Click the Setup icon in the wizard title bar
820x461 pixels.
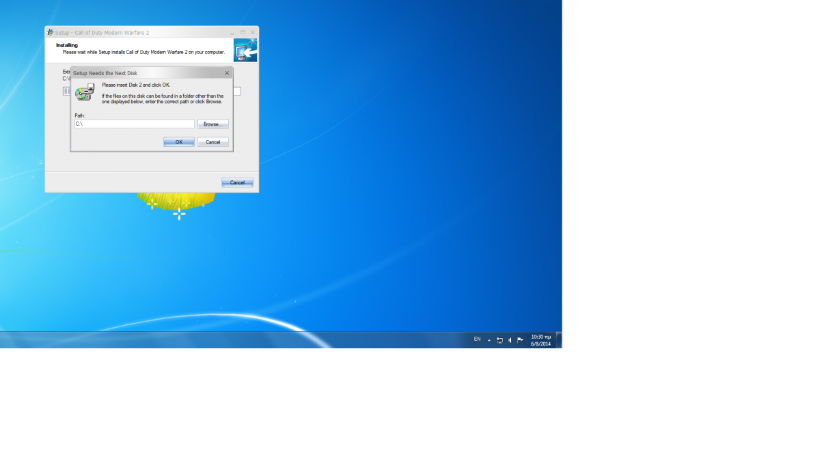[x=50, y=32]
